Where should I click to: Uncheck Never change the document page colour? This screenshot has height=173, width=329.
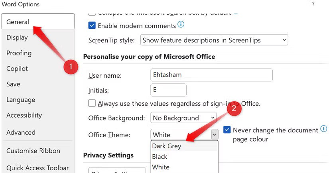227,130
